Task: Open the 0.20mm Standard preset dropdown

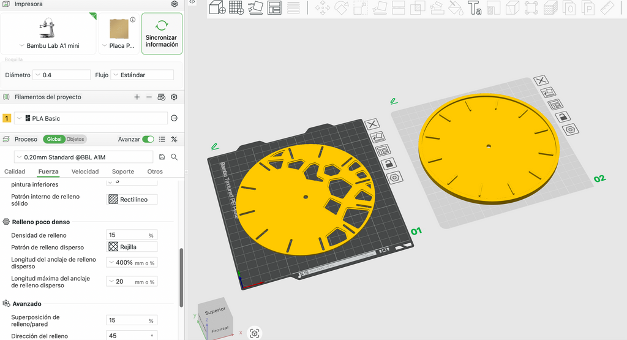Action: tap(83, 157)
